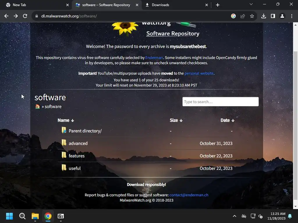The image size is (298, 223).
Task: Sort the listing by Size
Action: click(x=176, y=120)
